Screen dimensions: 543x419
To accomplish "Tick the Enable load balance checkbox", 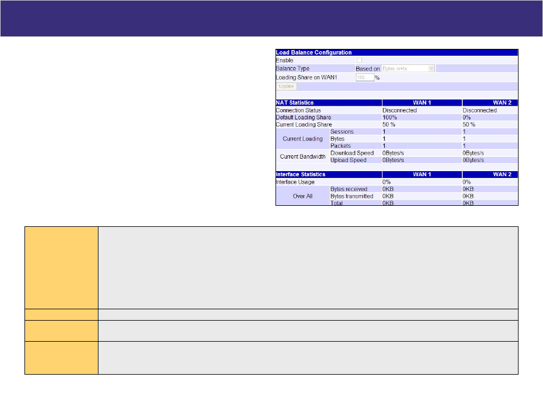I will [360, 60].
